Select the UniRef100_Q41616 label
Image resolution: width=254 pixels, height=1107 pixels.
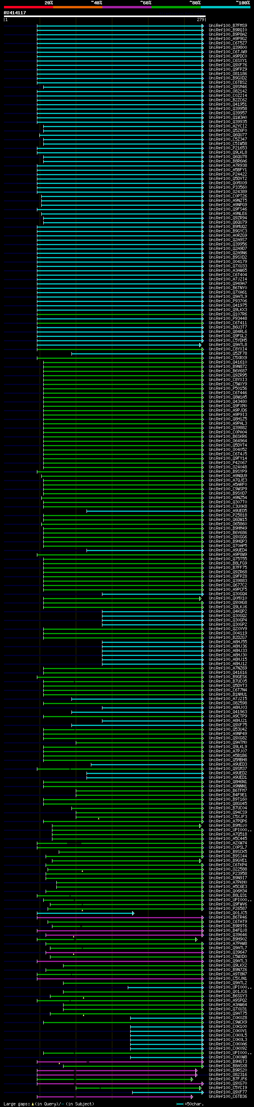228,673
